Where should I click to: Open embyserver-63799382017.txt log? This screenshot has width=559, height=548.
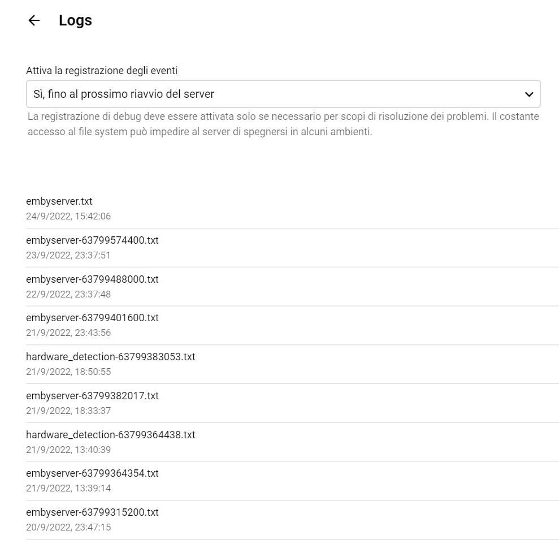[x=92, y=396]
